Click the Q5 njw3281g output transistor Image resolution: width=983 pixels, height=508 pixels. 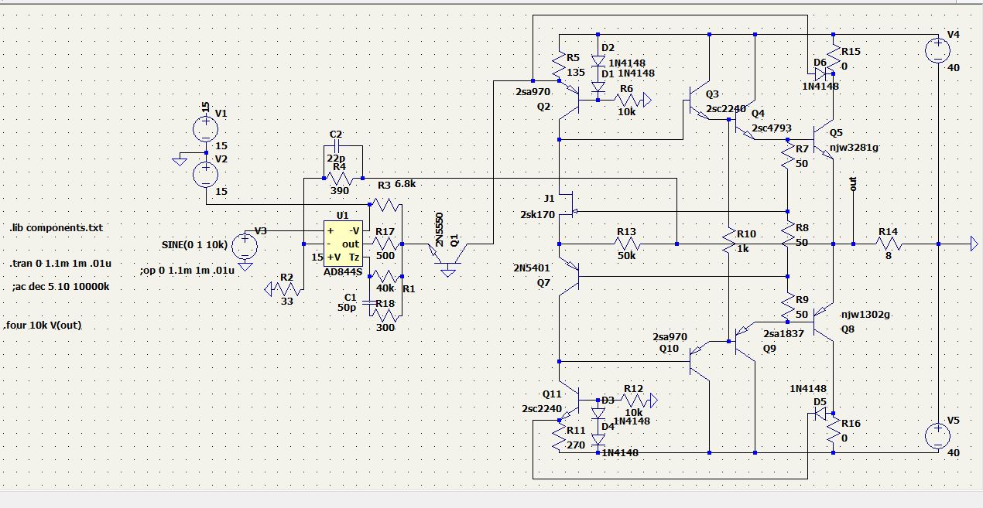click(822, 141)
